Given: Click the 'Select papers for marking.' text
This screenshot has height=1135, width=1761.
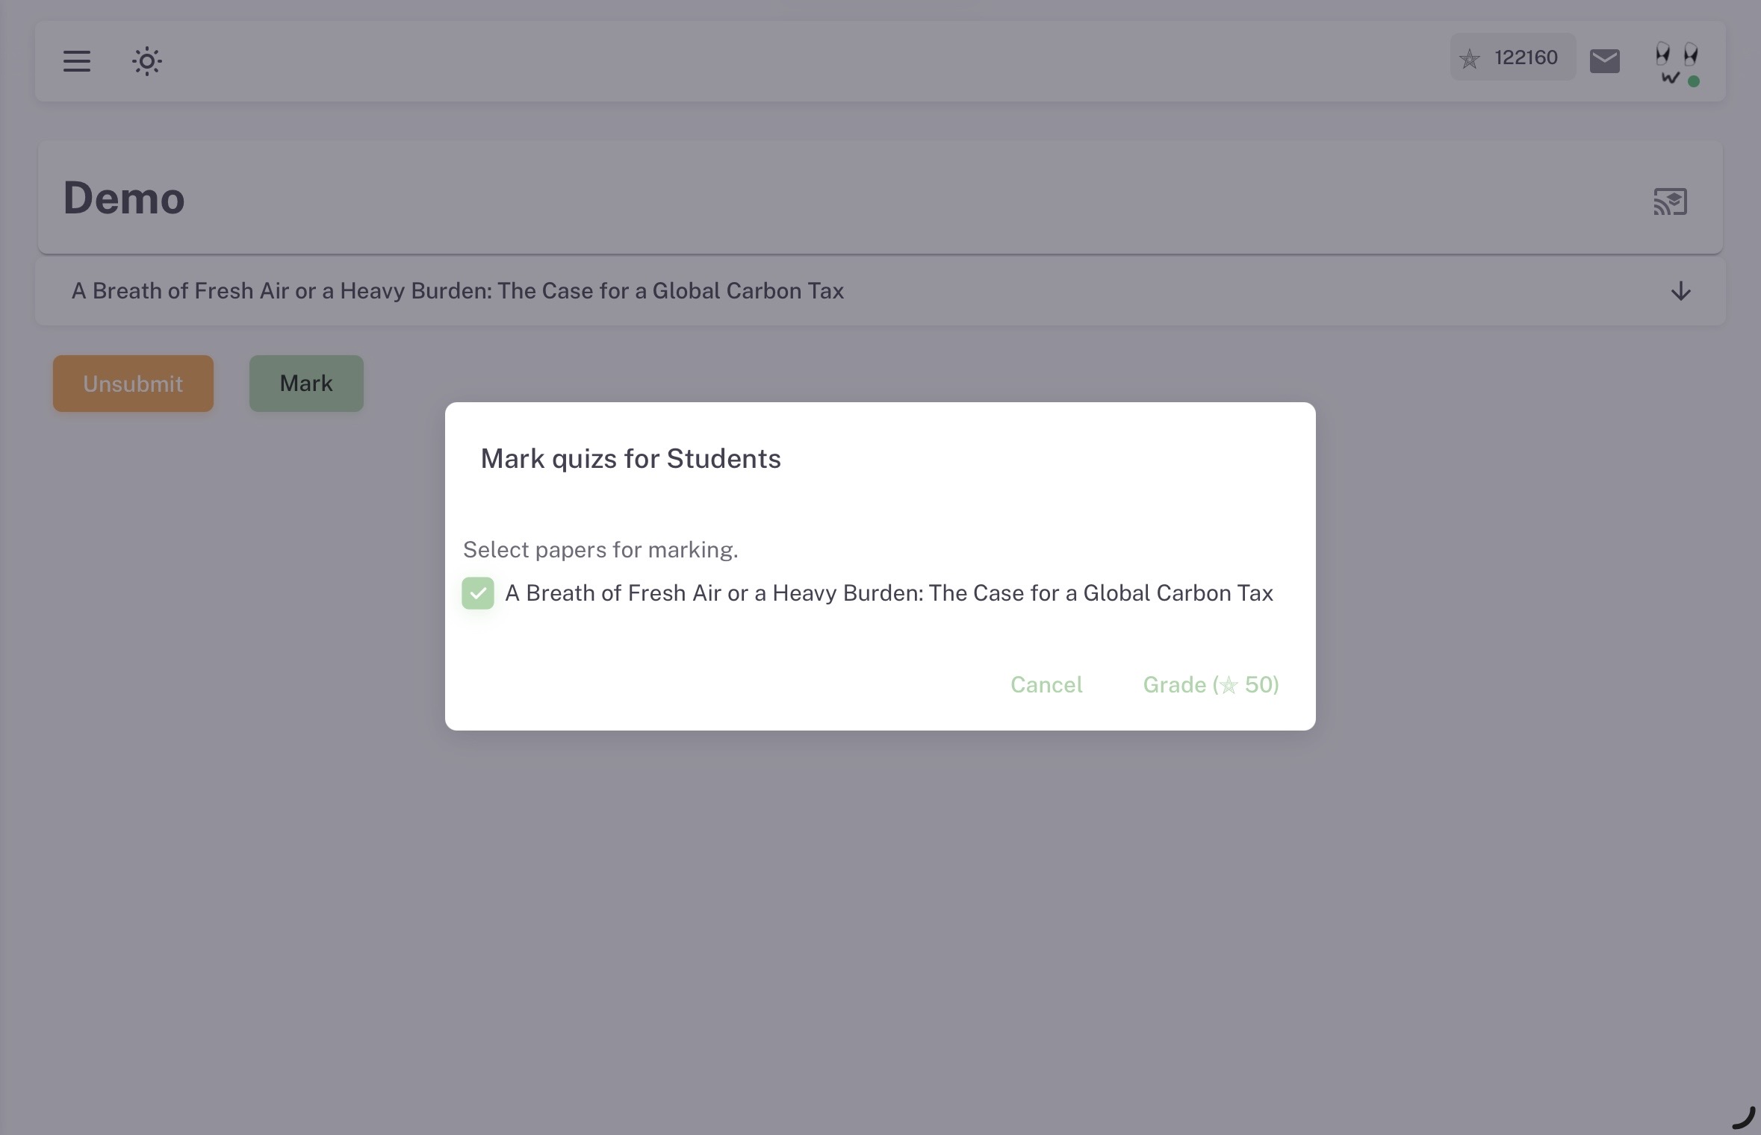Looking at the screenshot, I should [600, 550].
